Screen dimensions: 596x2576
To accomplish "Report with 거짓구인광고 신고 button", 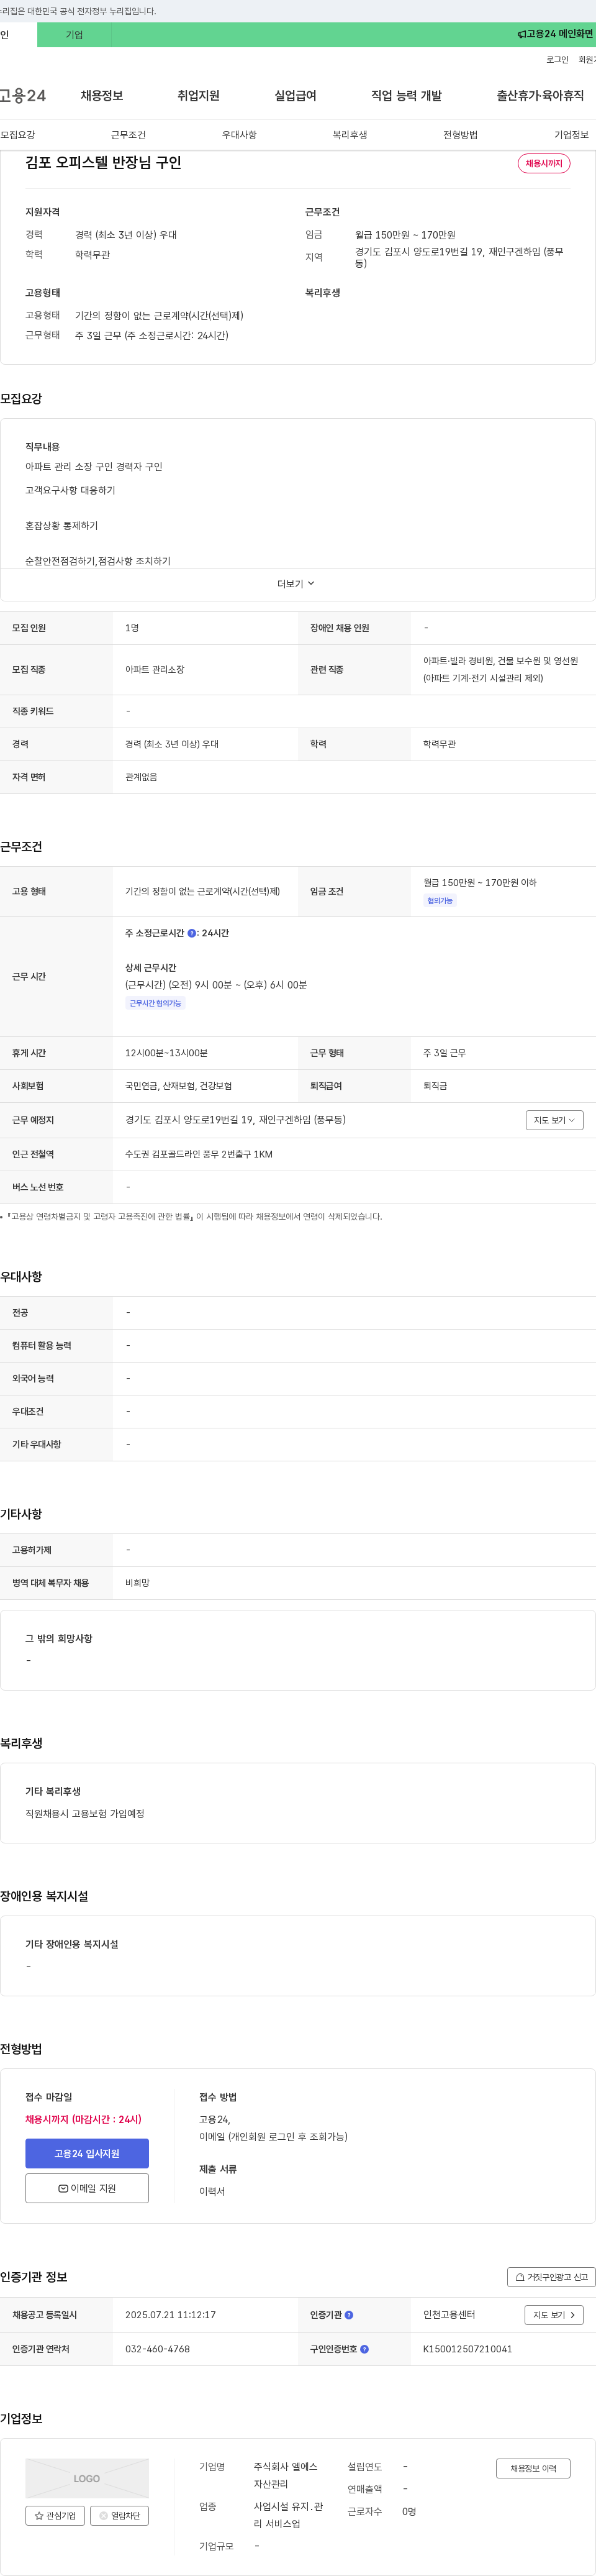I will coord(551,2277).
